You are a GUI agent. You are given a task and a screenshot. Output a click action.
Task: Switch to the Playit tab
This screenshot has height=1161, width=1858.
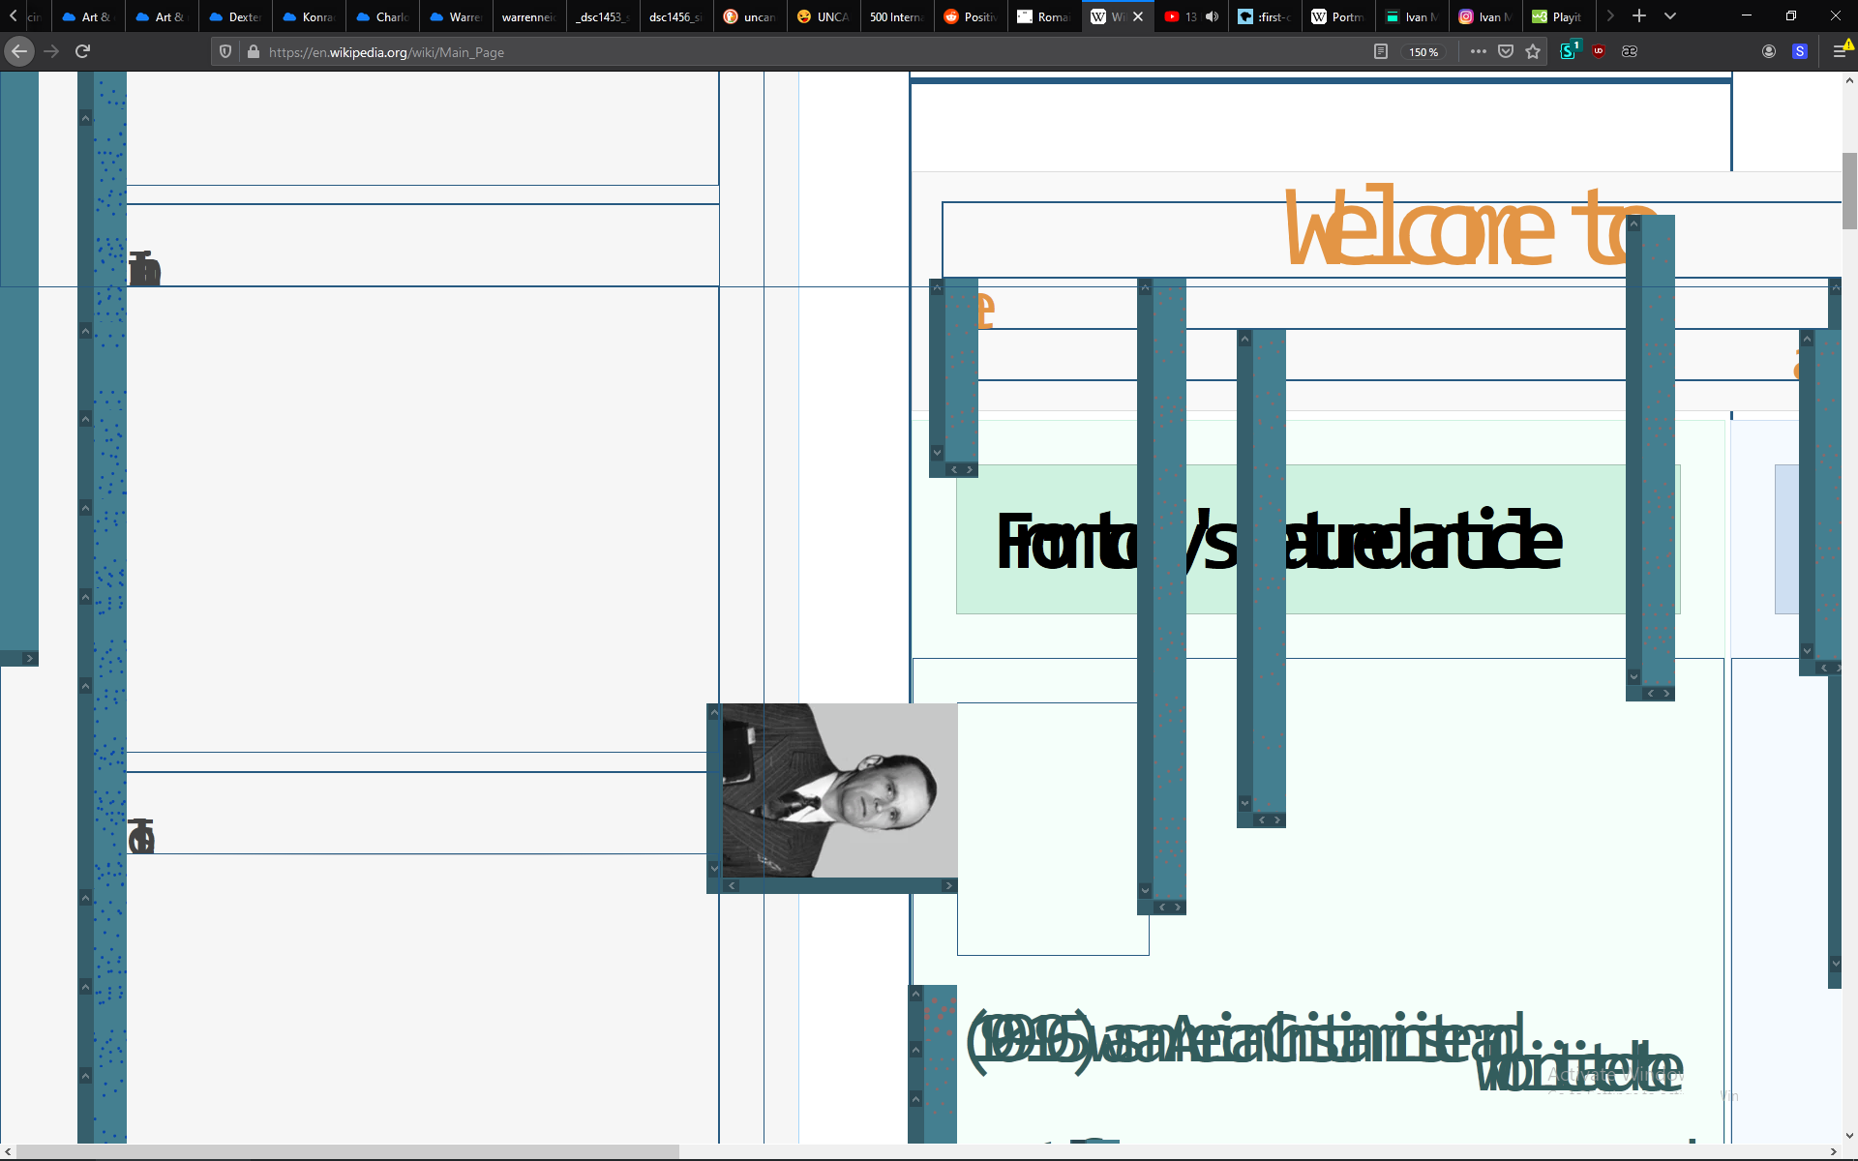[x=1558, y=16]
